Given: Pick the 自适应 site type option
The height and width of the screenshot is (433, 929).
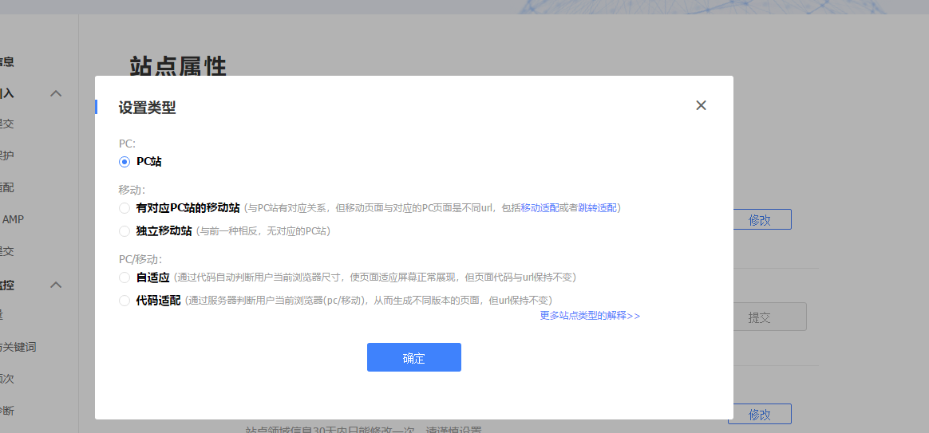Looking at the screenshot, I should [125, 278].
